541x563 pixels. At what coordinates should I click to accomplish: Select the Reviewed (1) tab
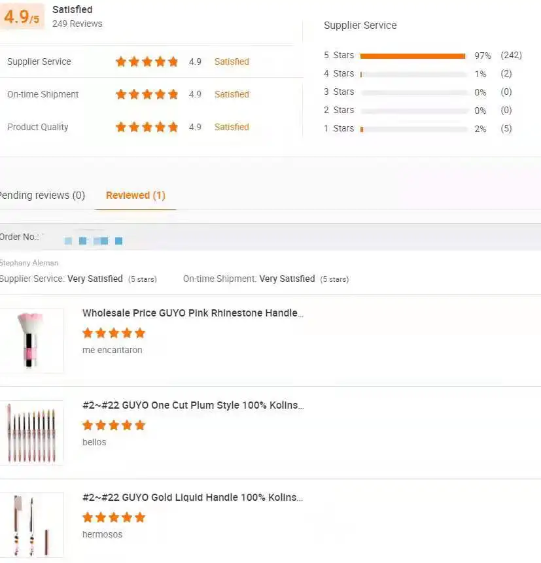(135, 195)
